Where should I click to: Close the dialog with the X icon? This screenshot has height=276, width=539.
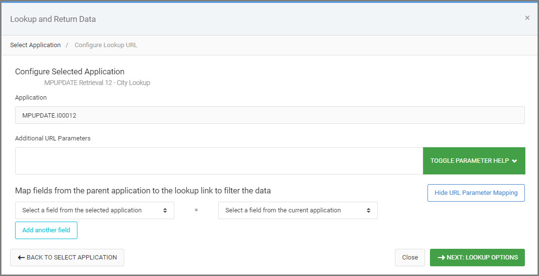click(527, 18)
